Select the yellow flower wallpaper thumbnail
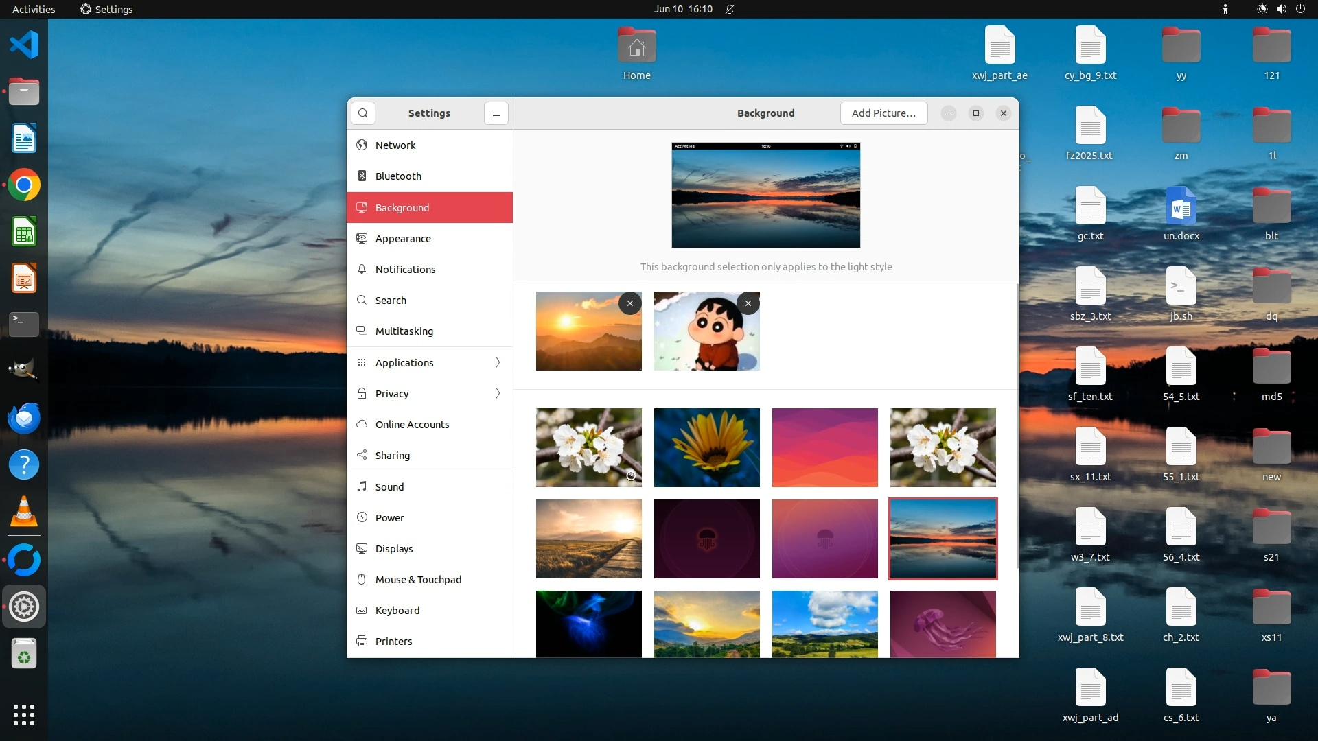The height and width of the screenshot is (741, 1318). 706,447
